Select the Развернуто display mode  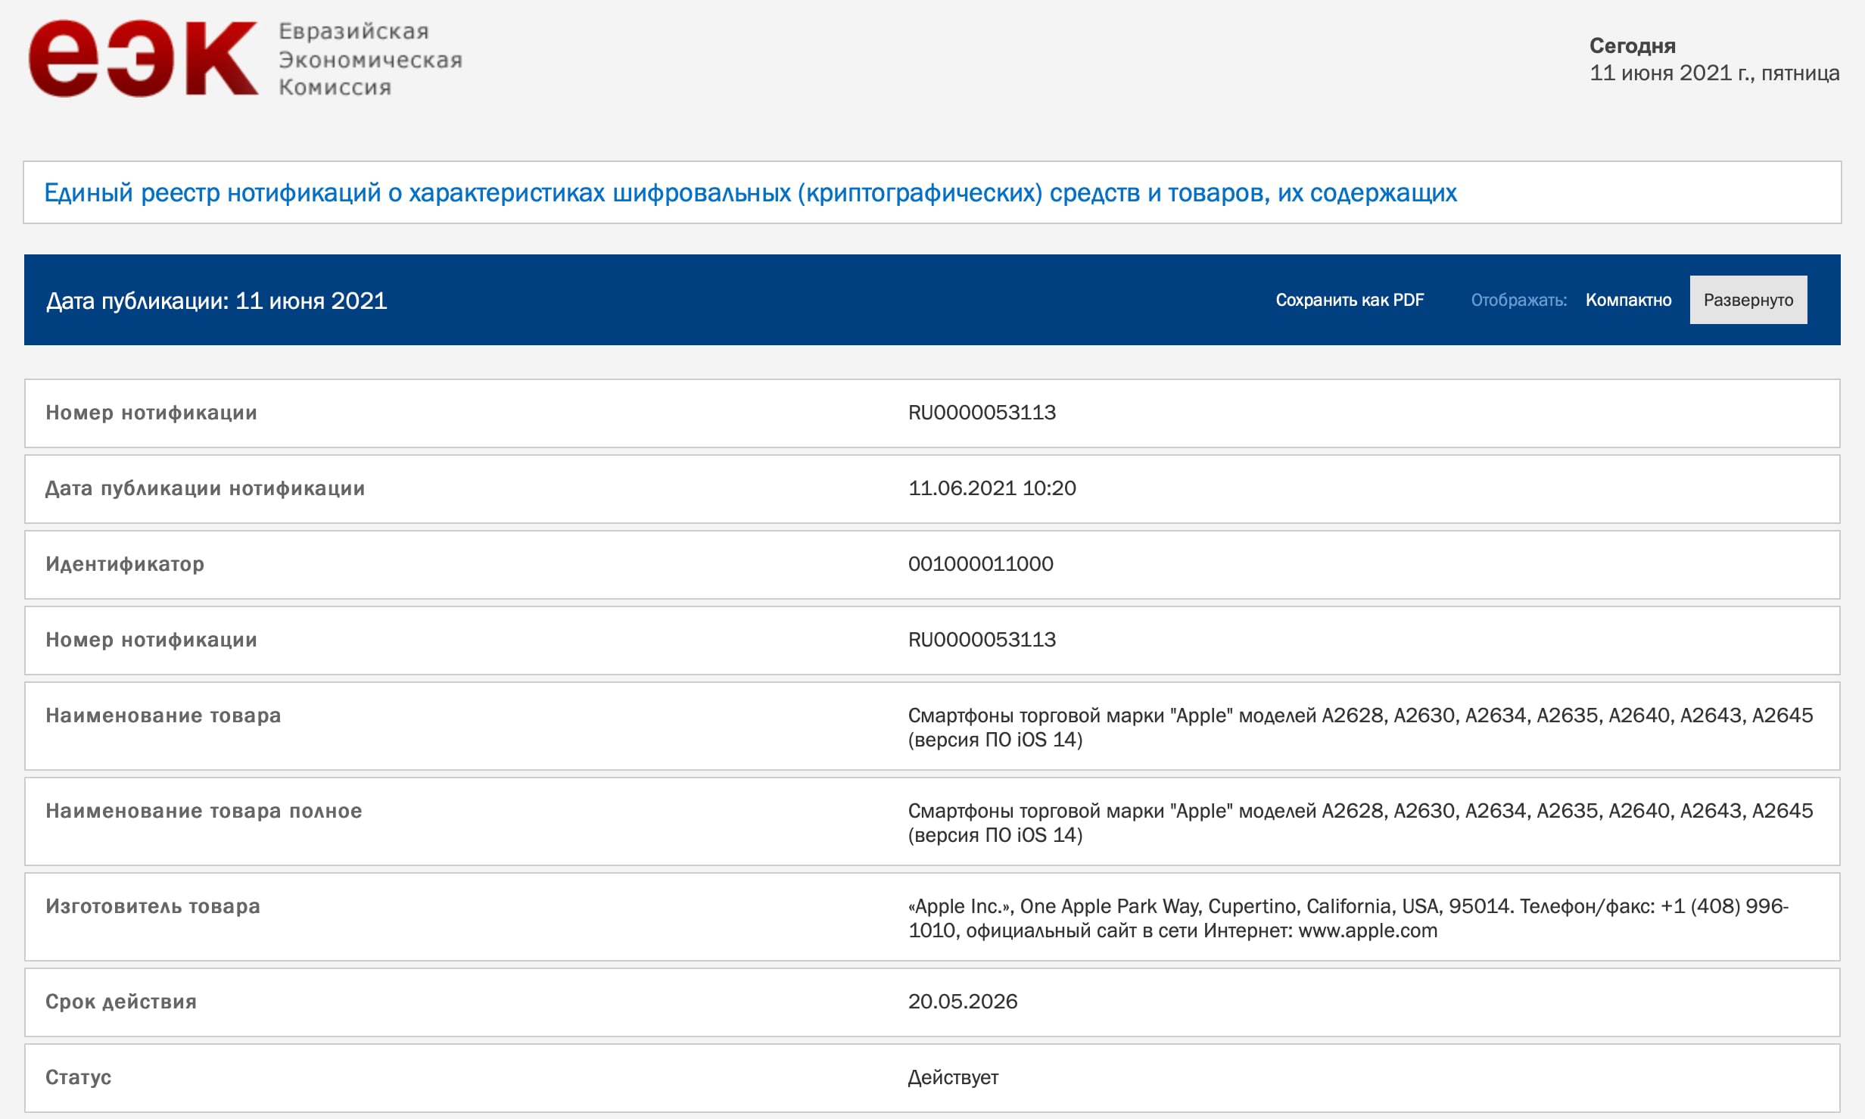coord(1747,301)
